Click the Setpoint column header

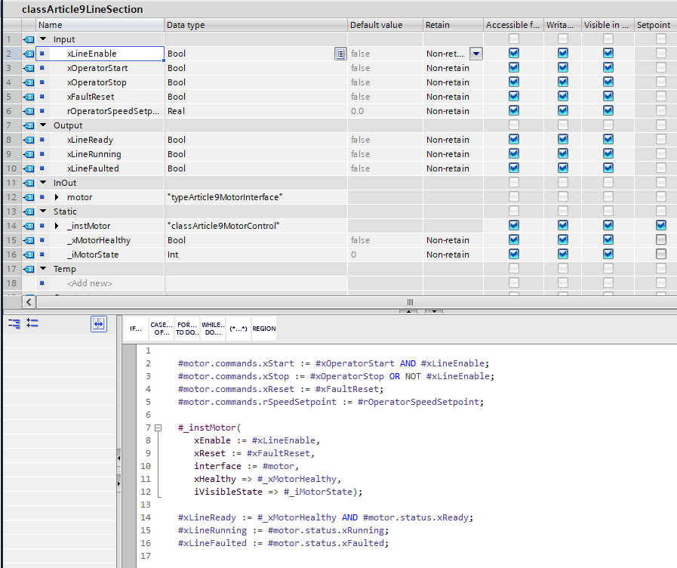(655, 25)
